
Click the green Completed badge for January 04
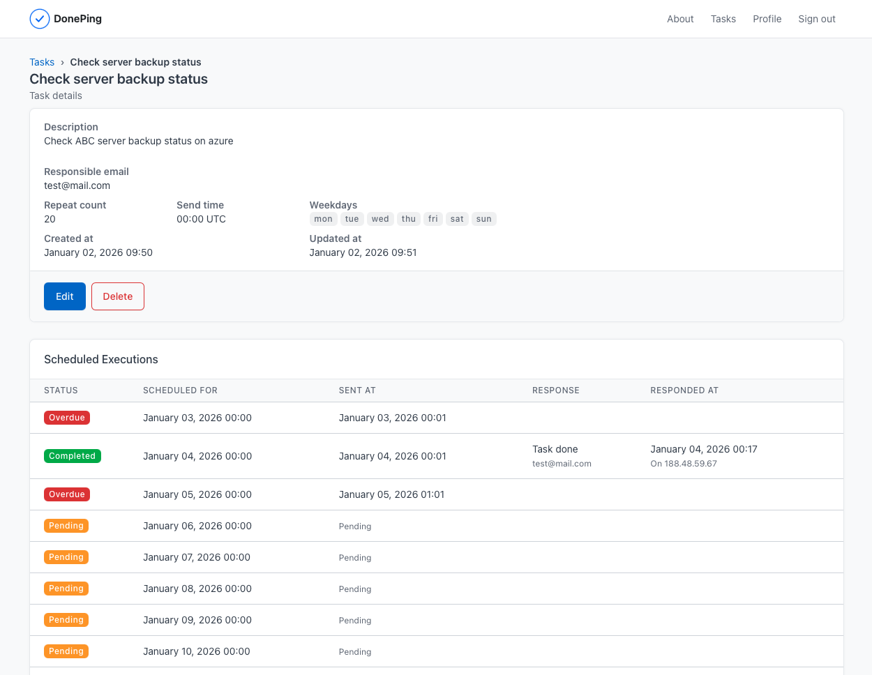point(73,455)
